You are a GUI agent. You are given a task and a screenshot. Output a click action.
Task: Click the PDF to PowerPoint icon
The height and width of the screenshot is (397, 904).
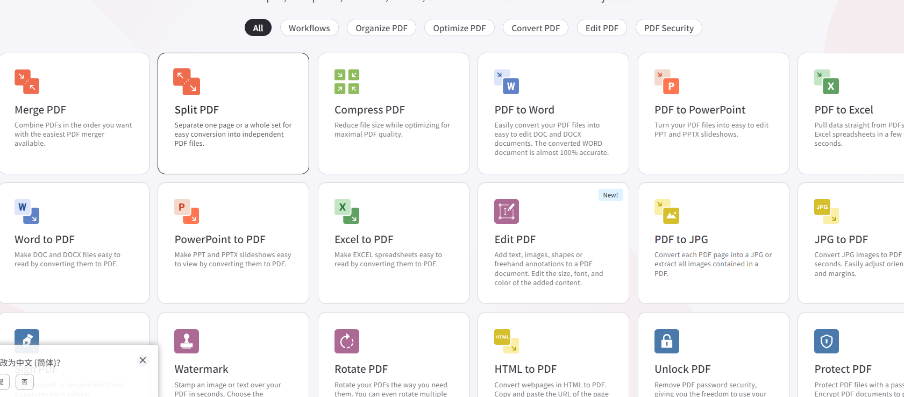coord(667,82)
